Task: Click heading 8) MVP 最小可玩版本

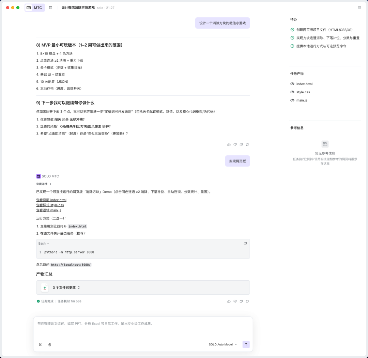Action: [80, 45]
